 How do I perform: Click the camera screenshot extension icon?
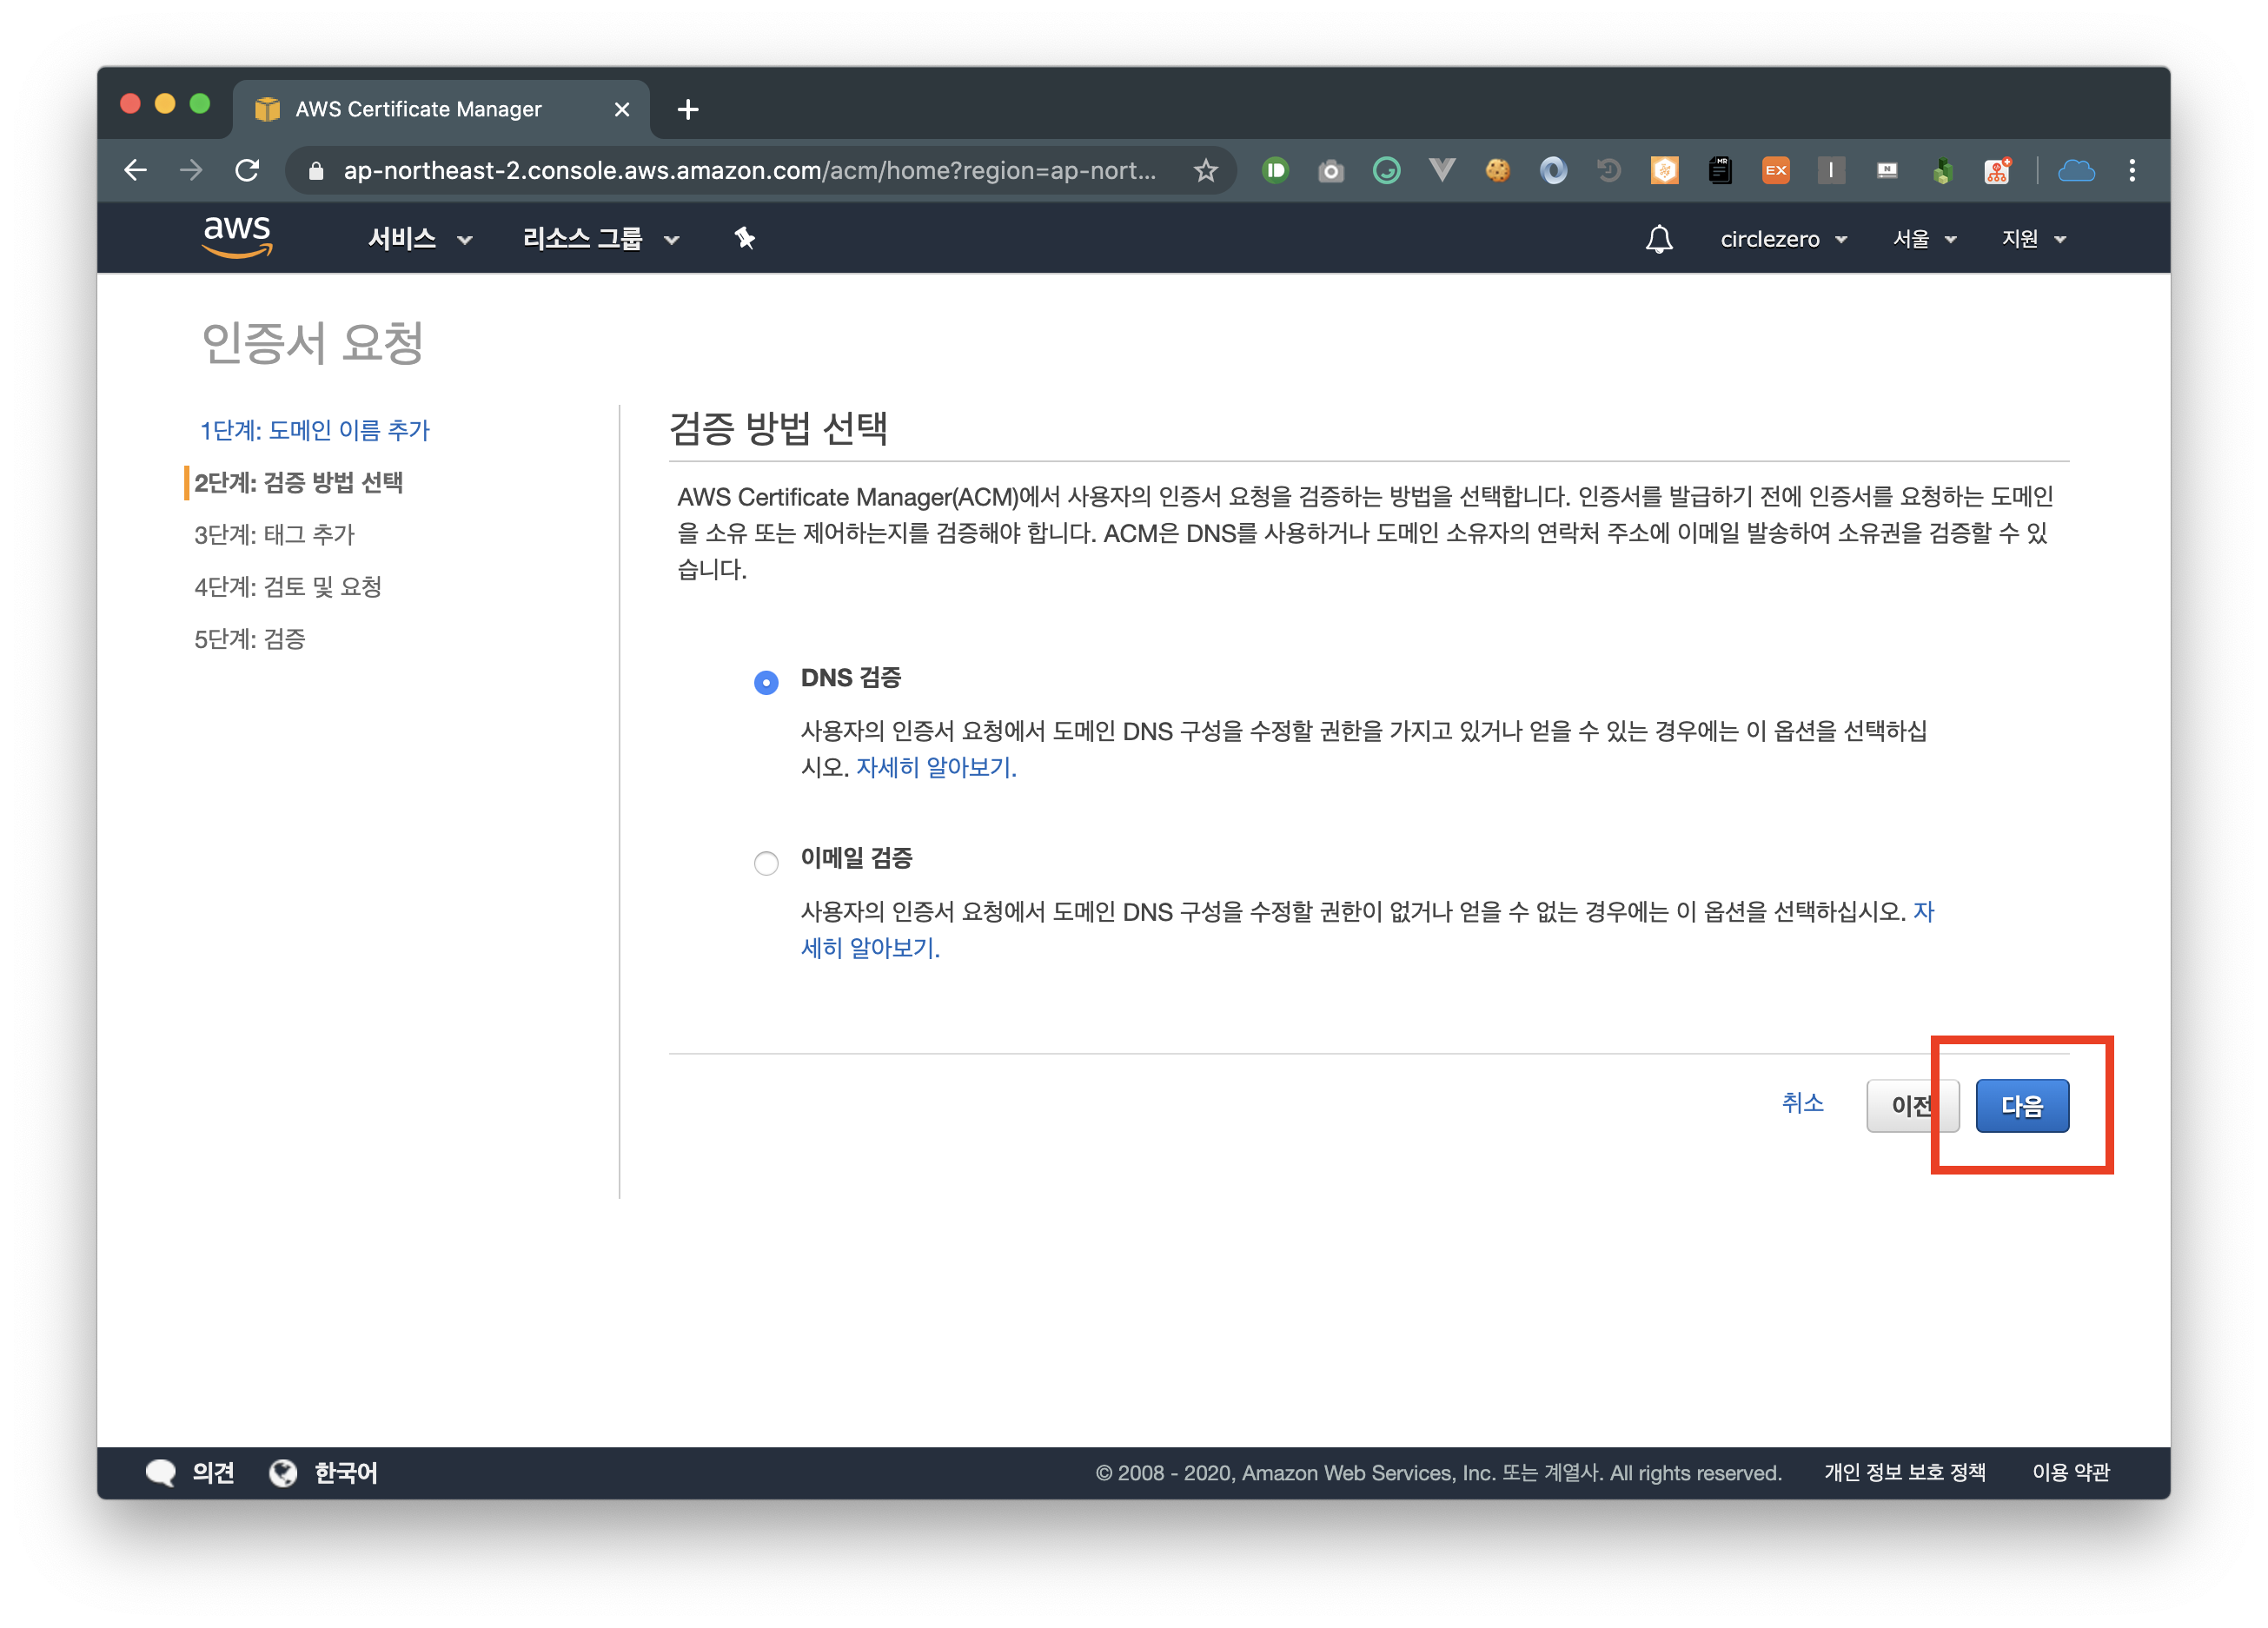point(1330,171)
